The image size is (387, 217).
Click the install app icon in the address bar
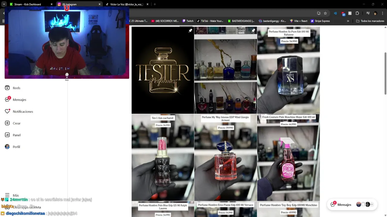(319, 13)
